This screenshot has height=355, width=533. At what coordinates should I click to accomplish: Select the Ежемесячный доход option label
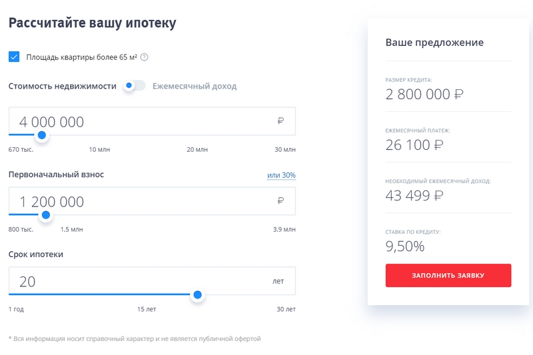coord(194,86)
